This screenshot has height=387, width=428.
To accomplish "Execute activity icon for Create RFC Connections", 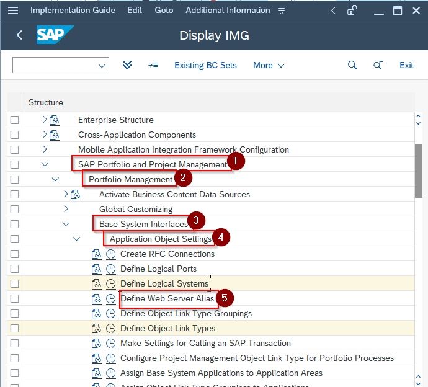I will coord(111,254).
